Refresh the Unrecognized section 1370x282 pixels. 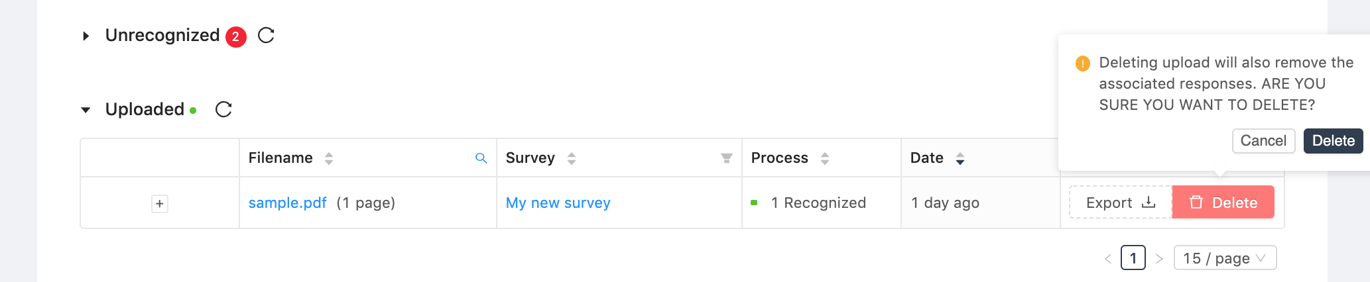coord(266,35)
